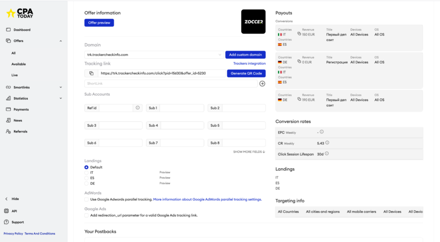Open Referrals page
Image resolution: width=440 pixels, height=242 pixels.
tap(21, 131)
